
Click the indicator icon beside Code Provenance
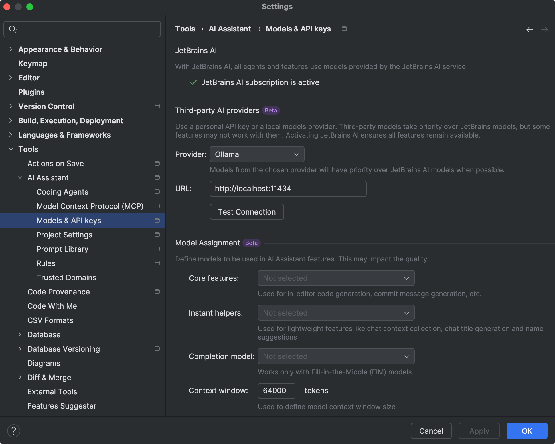coord(157,292)
